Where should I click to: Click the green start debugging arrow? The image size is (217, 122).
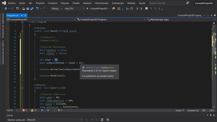[x=87, y=8]
